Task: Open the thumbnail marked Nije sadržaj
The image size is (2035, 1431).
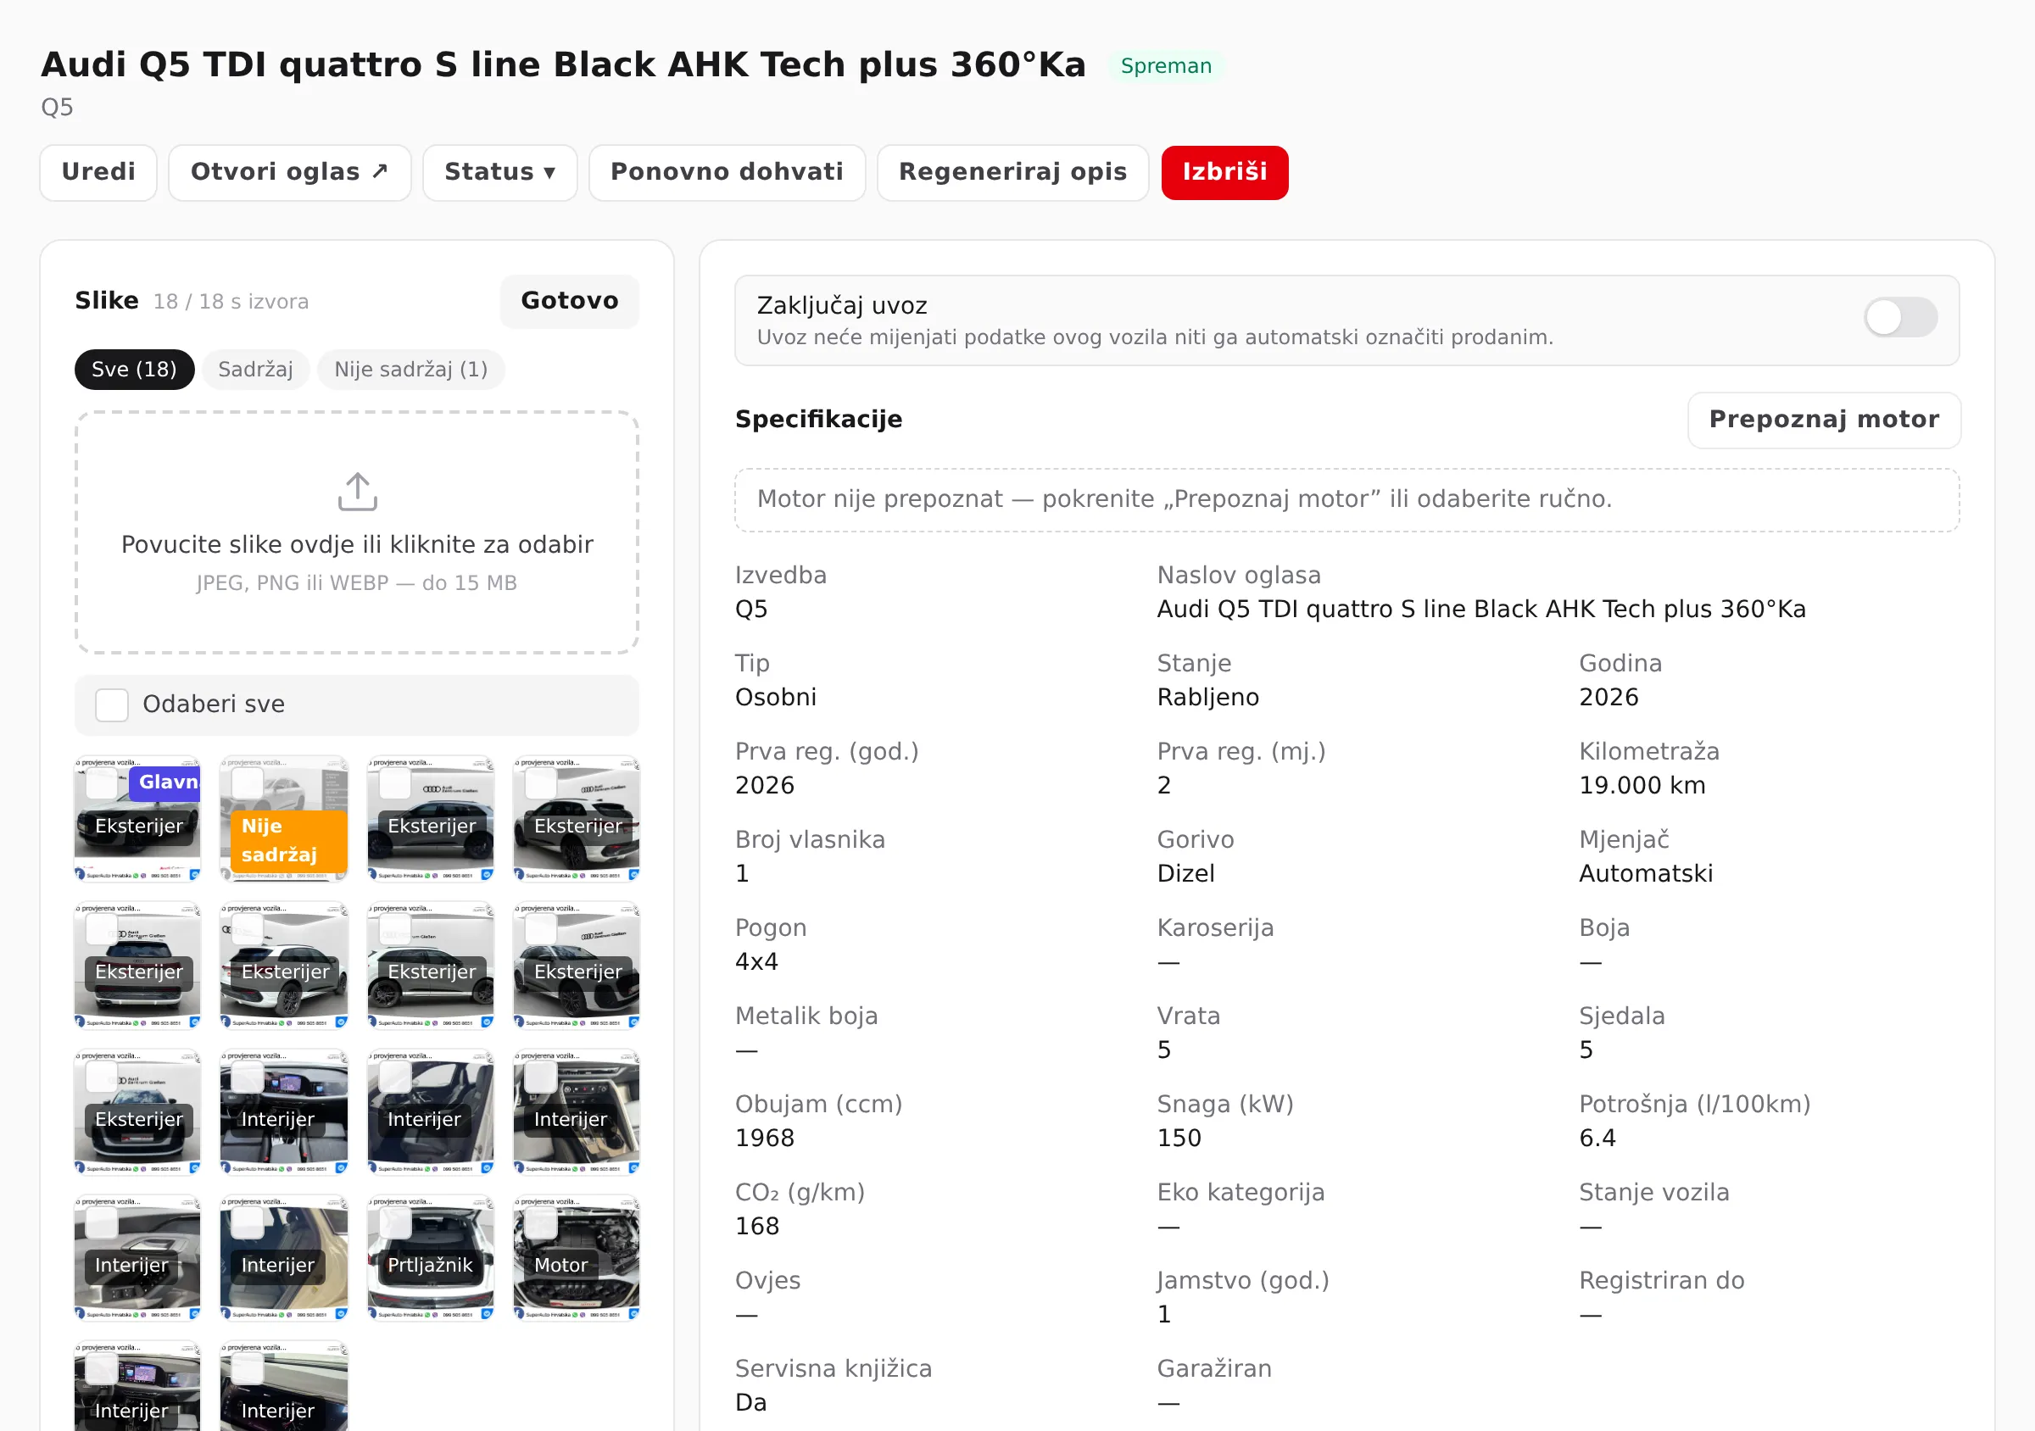Action: point(285,819)
